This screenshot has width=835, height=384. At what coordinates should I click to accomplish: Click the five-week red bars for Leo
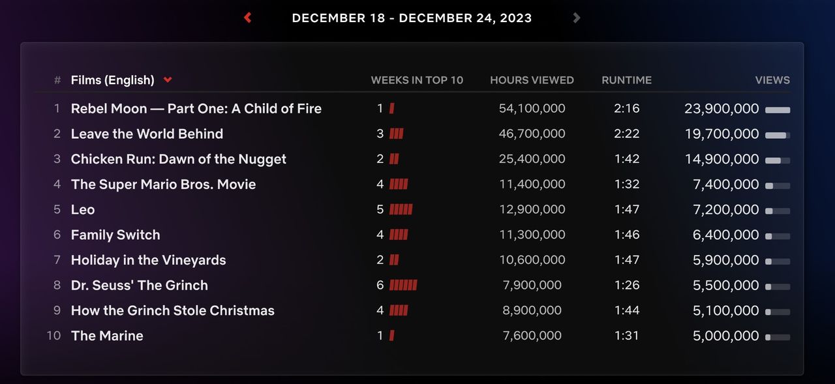pos(401,210)
